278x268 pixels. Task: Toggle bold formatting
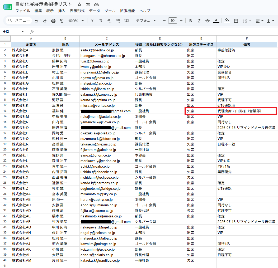point(190,21)
